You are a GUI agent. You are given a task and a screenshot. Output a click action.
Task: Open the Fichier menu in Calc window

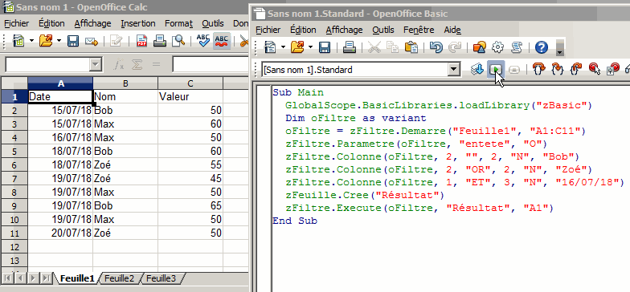pos(17,23)
